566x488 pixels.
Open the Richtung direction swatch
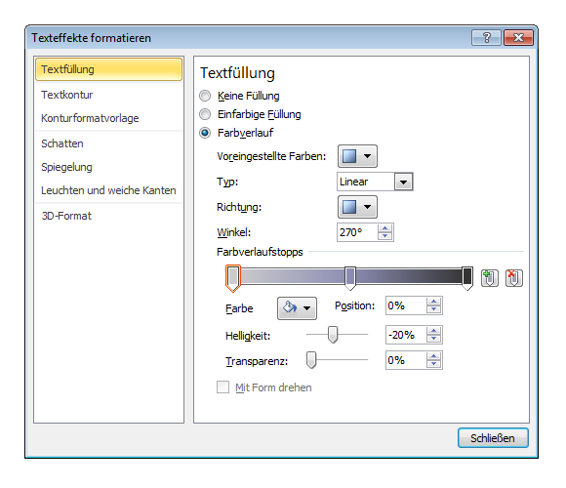point(357,207)
